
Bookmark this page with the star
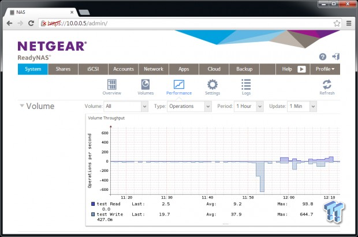pos(337,23)
